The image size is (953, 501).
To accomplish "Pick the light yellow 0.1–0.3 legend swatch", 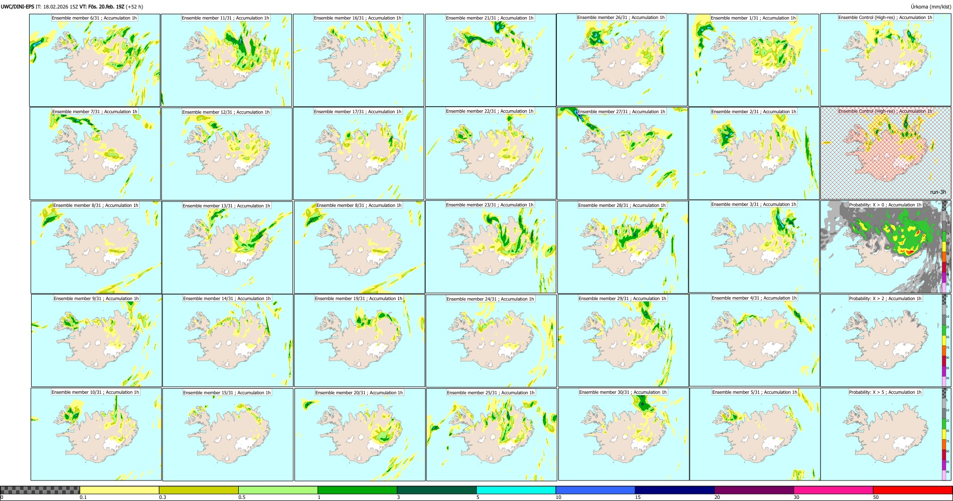I will [x=119, y=490].
